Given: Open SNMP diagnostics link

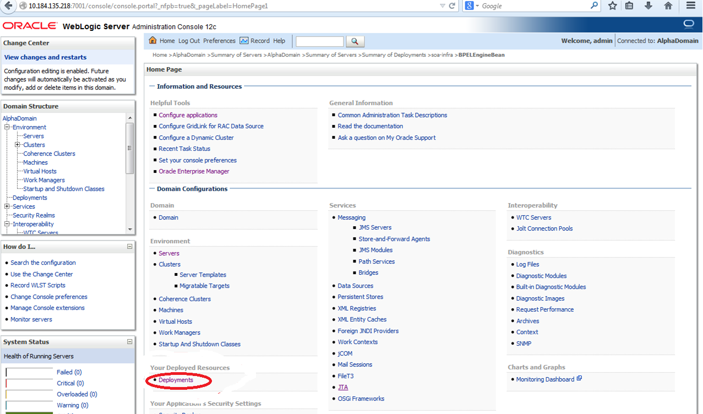Looking at the screenshot, I should coord(524,344).
